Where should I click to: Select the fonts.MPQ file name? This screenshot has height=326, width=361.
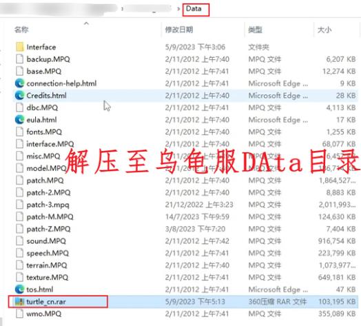[44, 132]
